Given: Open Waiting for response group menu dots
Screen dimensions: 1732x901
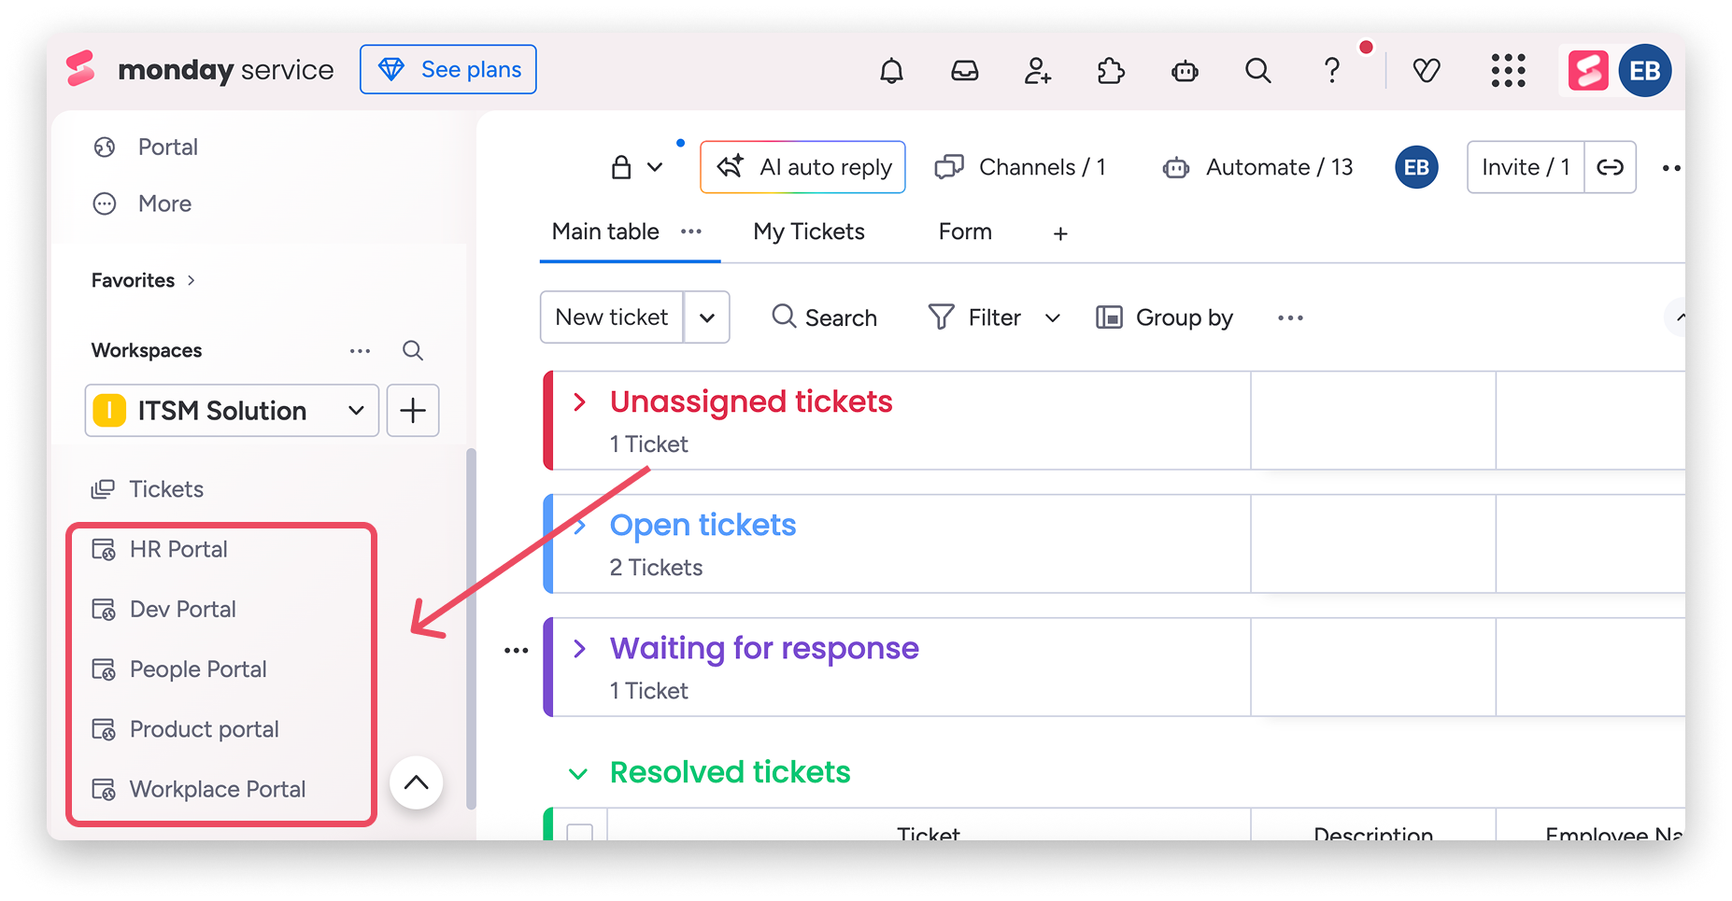Looking at the screenshot, I should 516,650.
